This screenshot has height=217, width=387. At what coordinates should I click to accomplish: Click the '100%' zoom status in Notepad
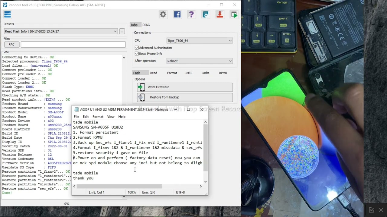tap(132, 192)
